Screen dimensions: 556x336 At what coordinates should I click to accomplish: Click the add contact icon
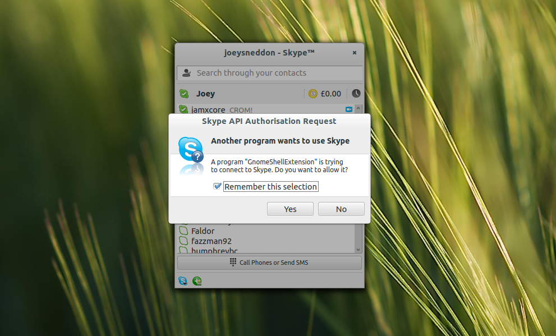(197, 281)
